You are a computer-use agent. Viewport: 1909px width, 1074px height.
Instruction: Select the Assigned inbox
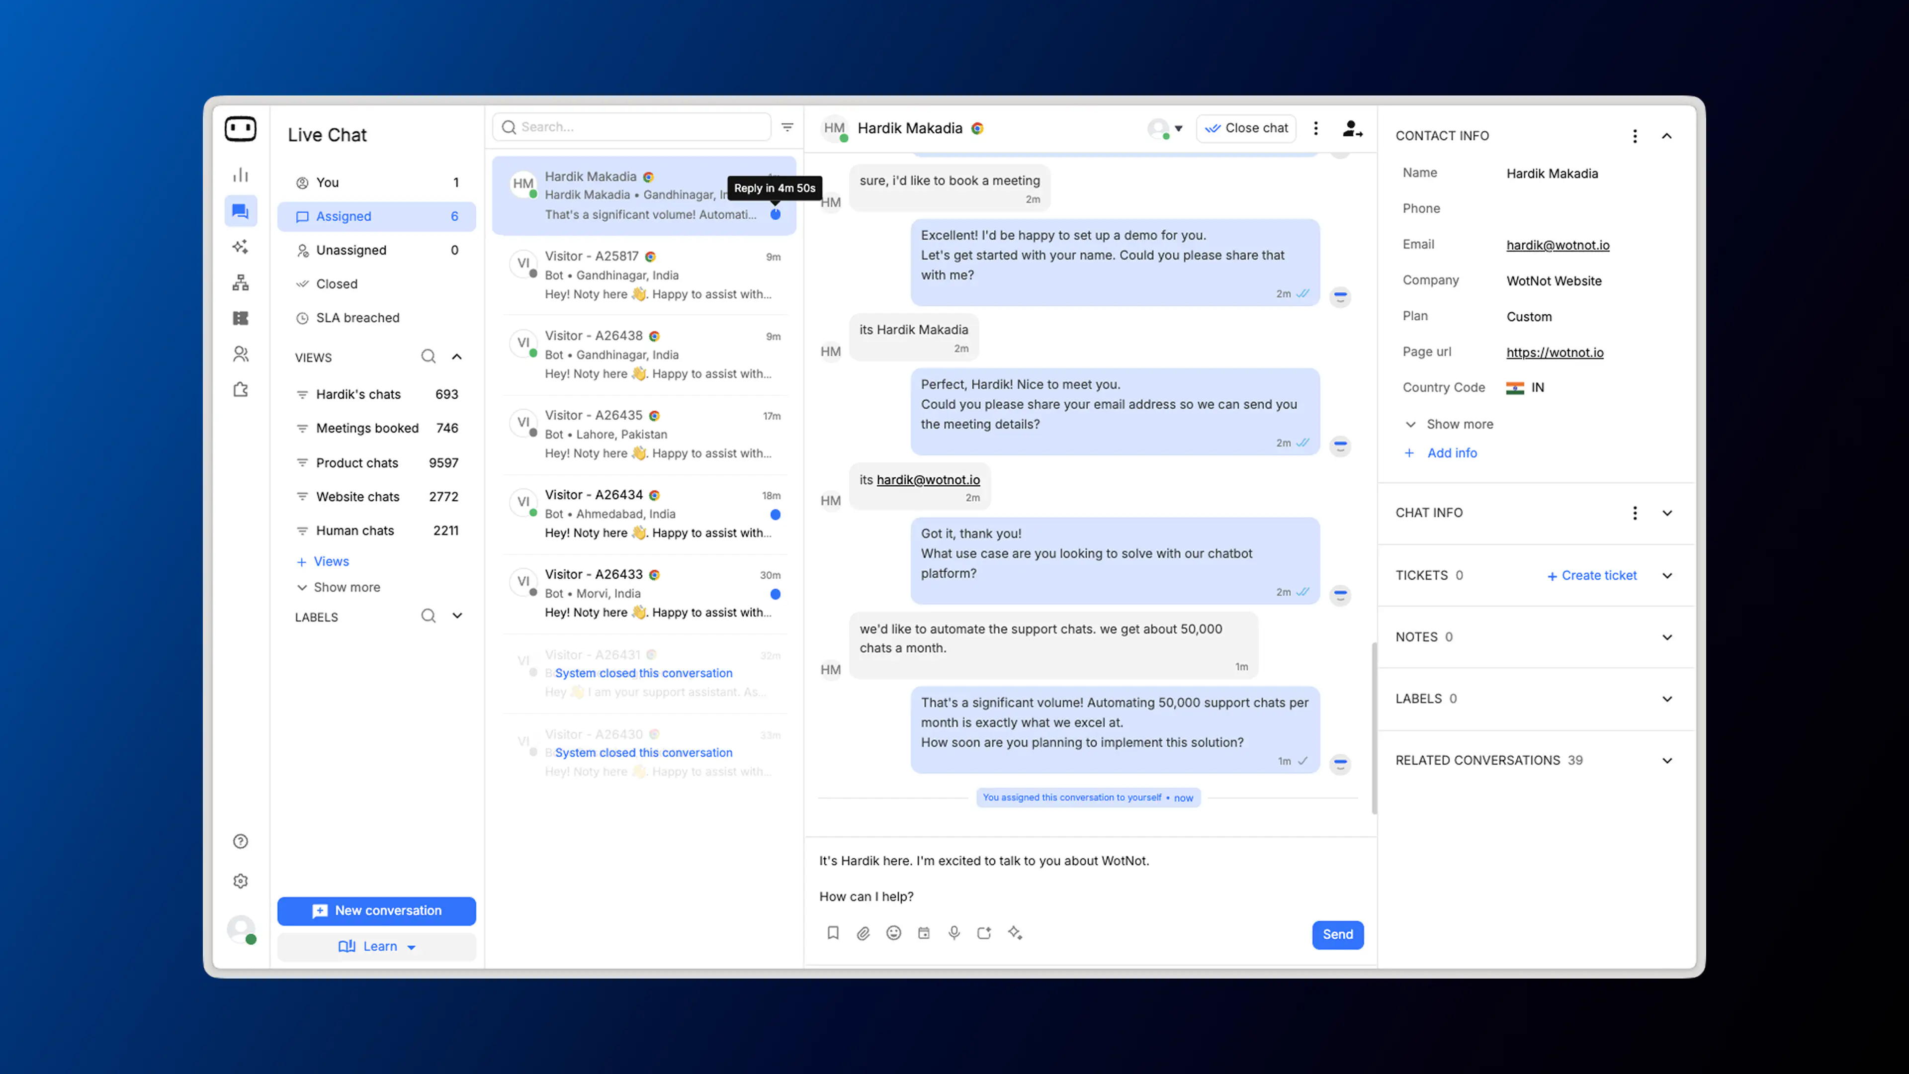(376, 216)
